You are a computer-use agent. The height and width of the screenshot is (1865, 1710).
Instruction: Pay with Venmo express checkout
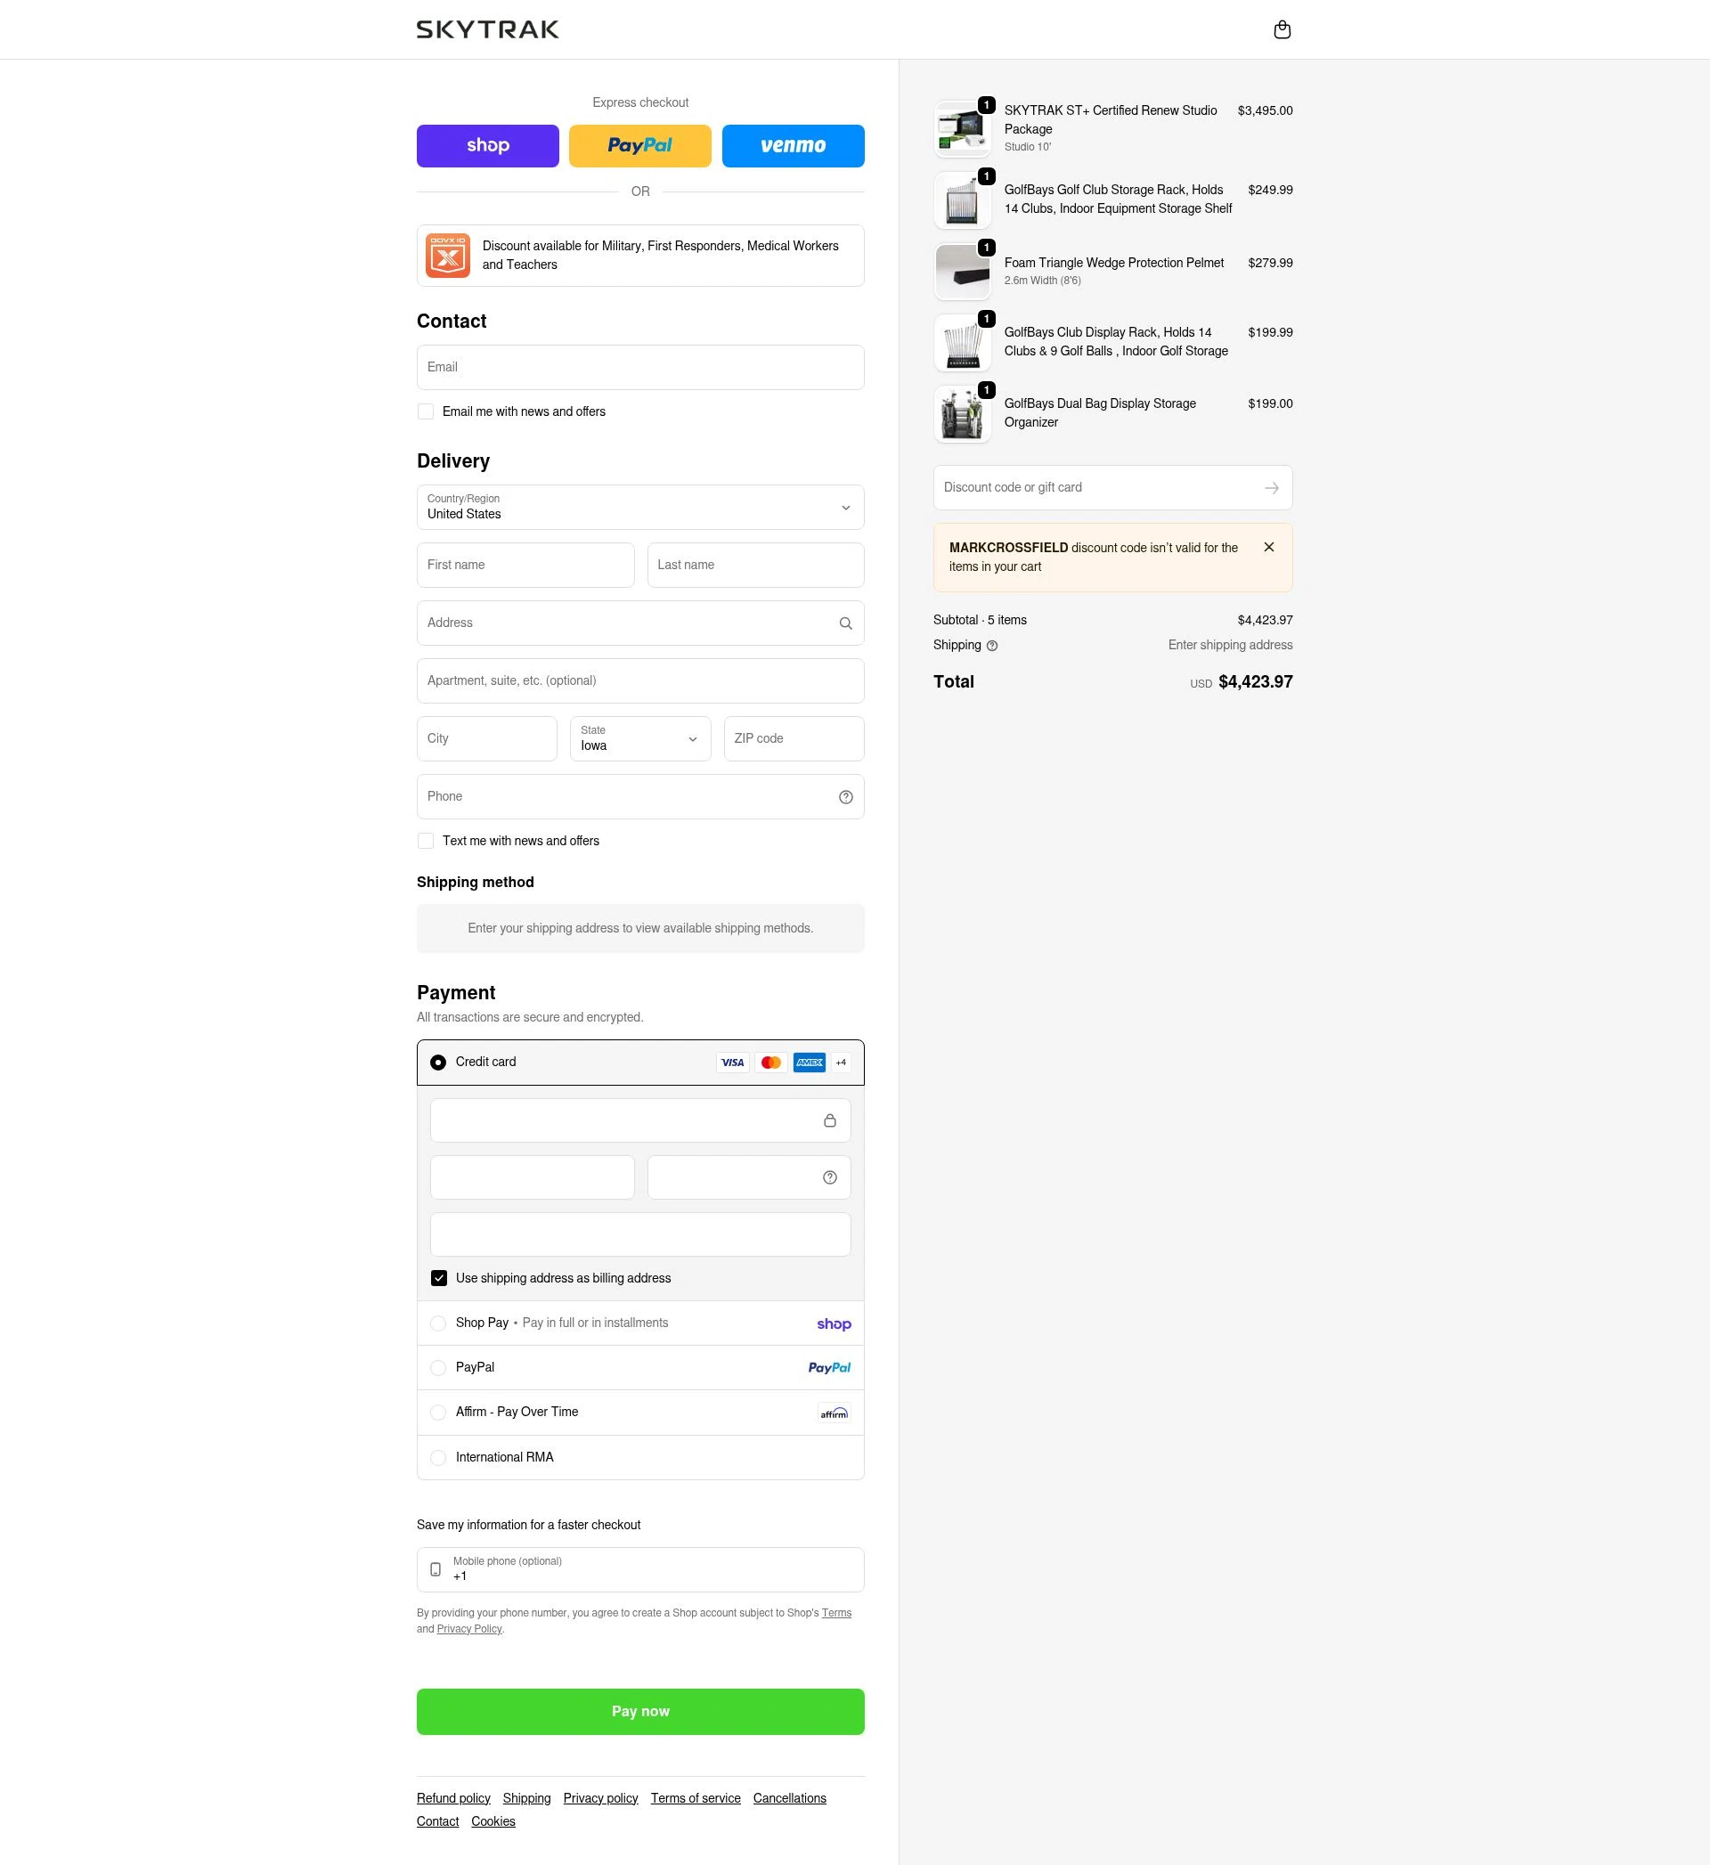793,146
